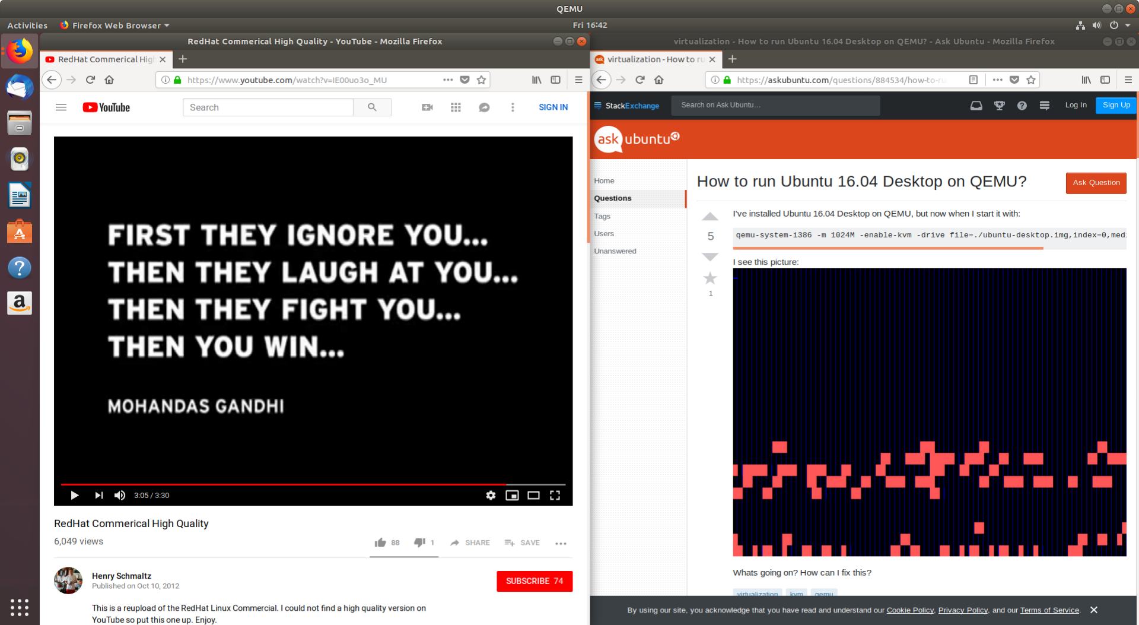The height and width of the screenshot is (625, 1139).
Task: Go back in YouTube Firefox window
Action: tap(52, 80)
